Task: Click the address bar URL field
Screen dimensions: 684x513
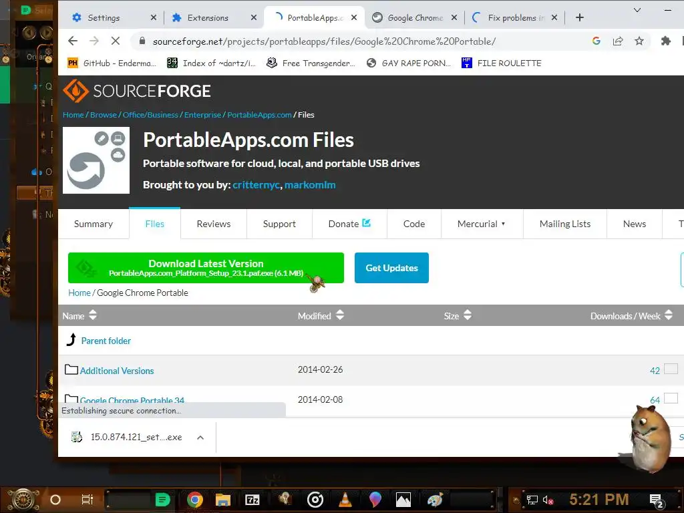Action: [x=324, y=41]
